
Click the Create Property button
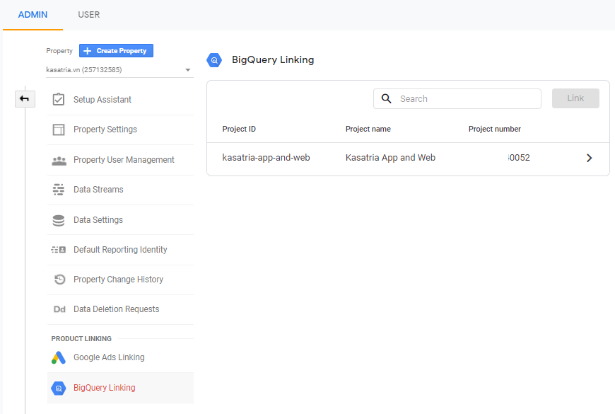tap(116, 51)
